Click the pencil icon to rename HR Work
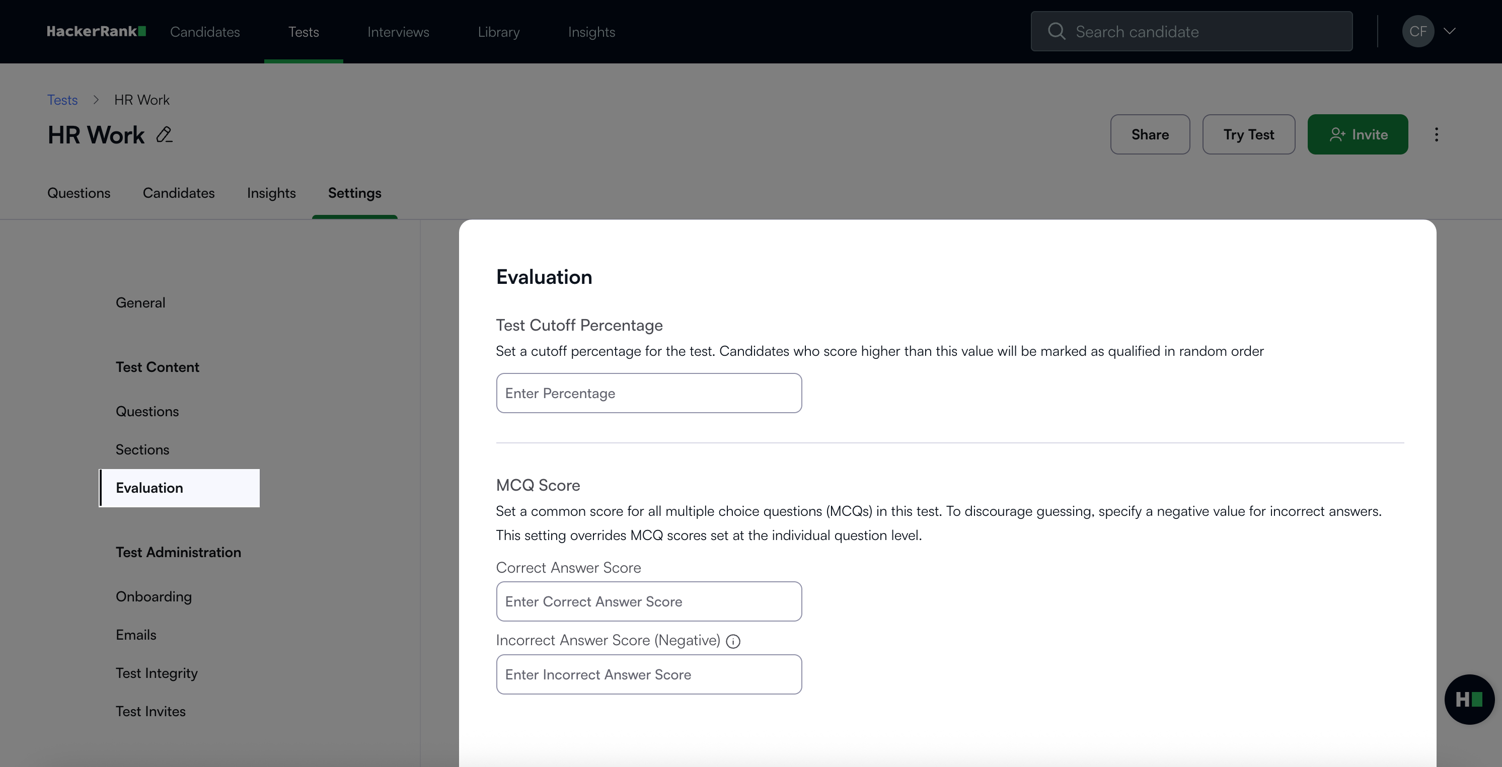 165,135
